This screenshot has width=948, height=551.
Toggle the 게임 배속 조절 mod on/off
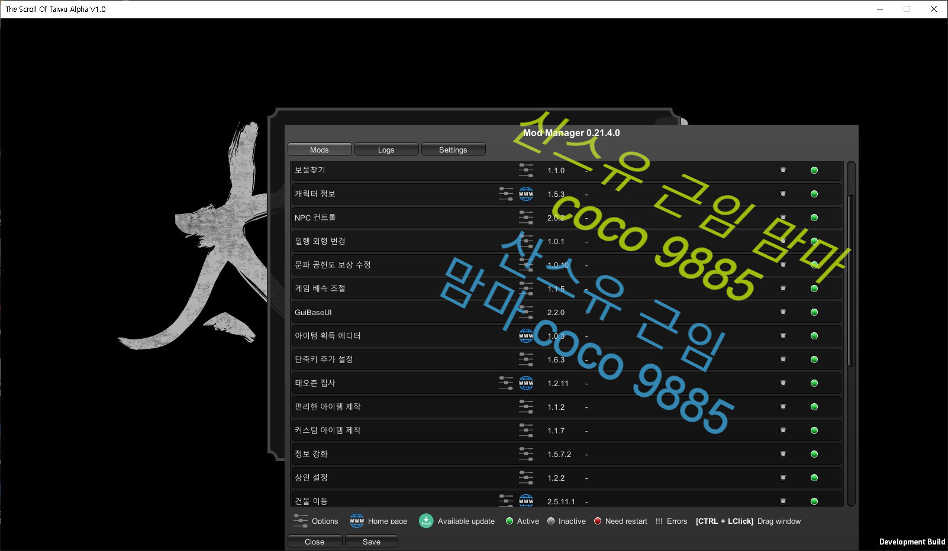783,289
